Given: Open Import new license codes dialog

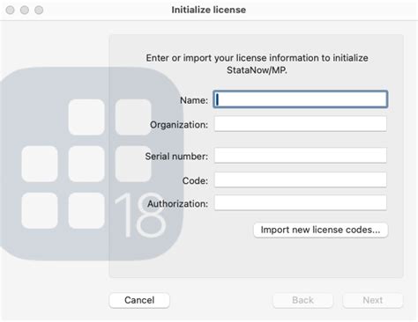Looking at the screenshot, I should click(320, 230).
